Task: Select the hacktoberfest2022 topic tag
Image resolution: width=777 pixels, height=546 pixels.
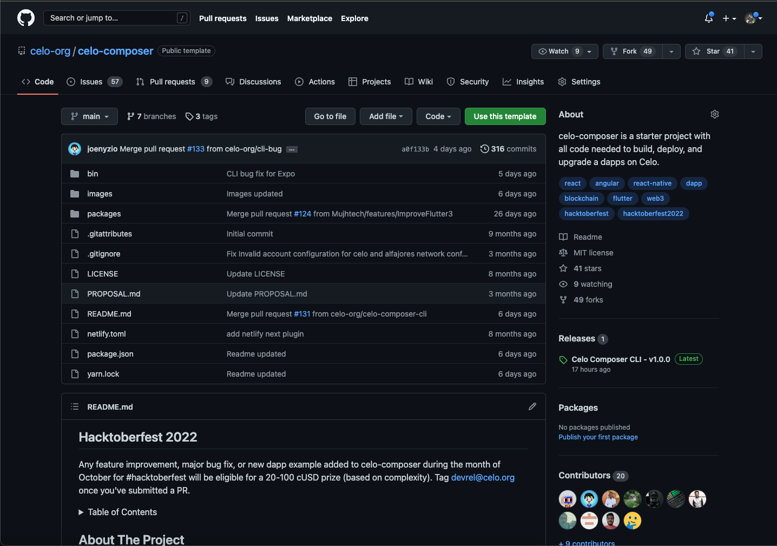Action: (x=653, y=214)
